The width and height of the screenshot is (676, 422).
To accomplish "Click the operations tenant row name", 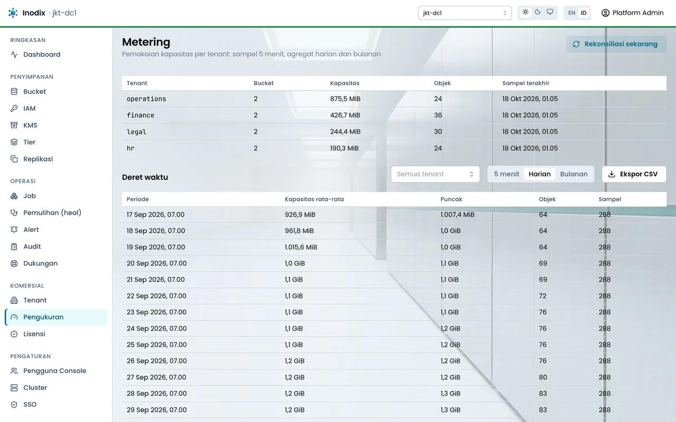I will point(146,99).
